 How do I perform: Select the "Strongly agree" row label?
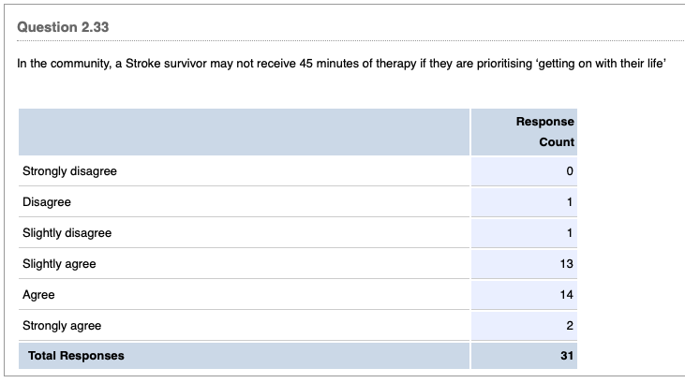pos(62,326)
